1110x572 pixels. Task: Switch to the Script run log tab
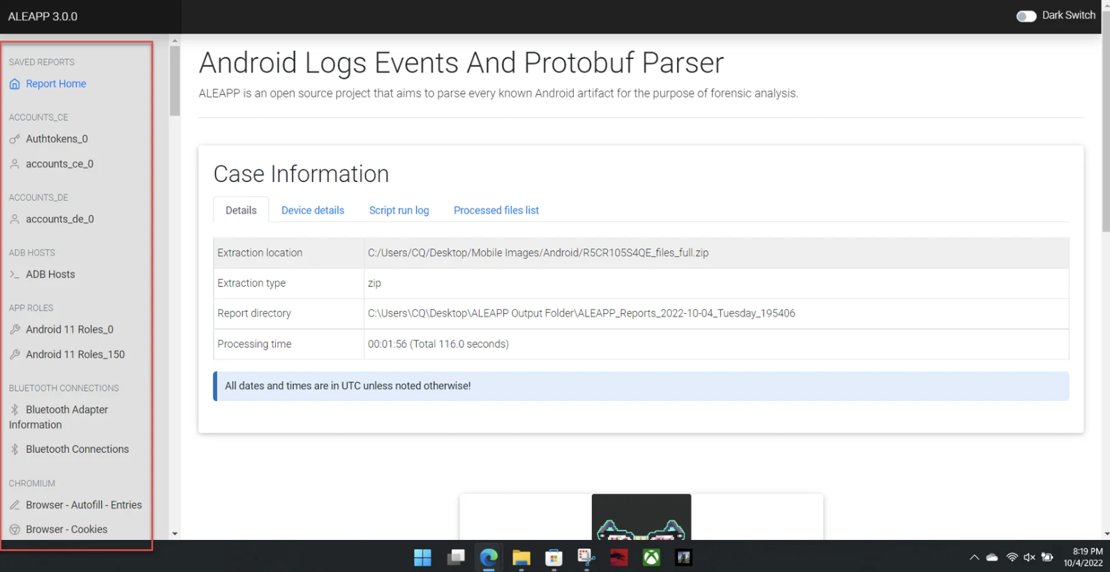pos(399,210)
